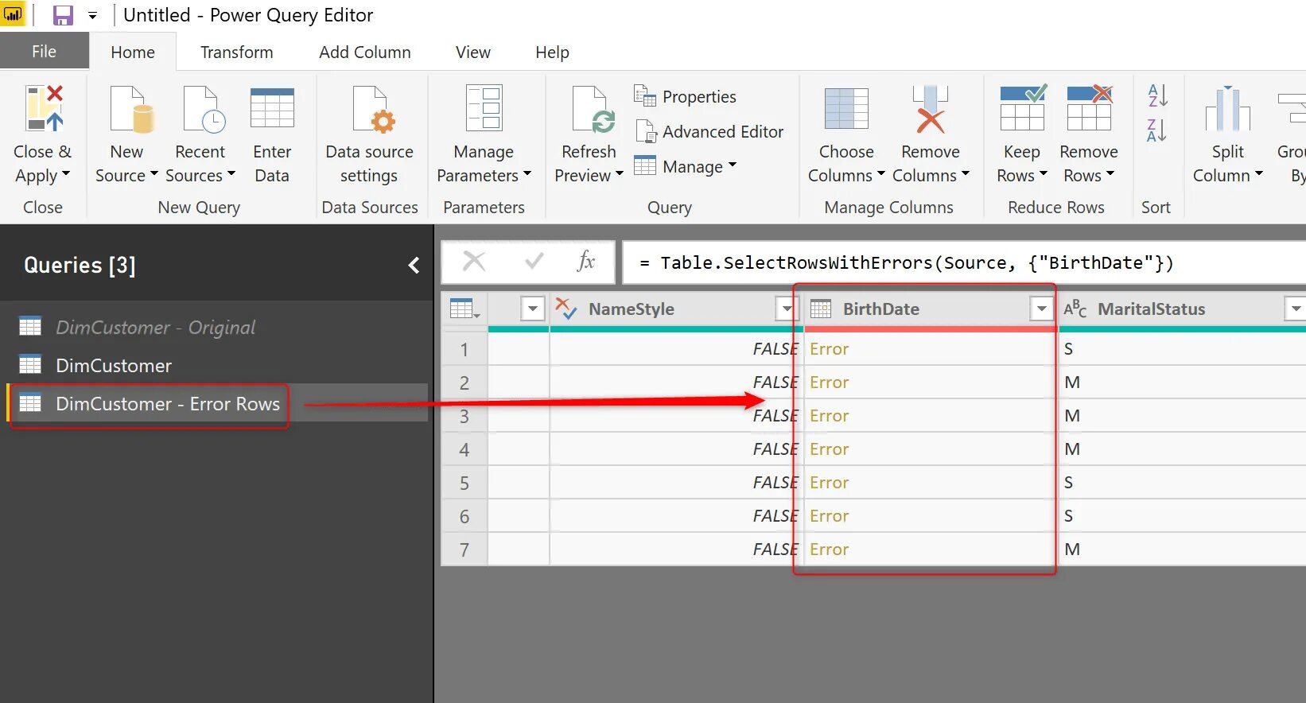Click the Close & Apply icon

coord(43,108)
